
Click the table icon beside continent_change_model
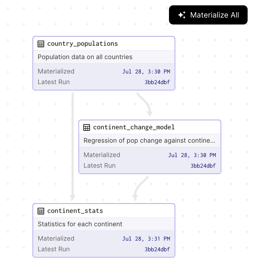point(87,128)
